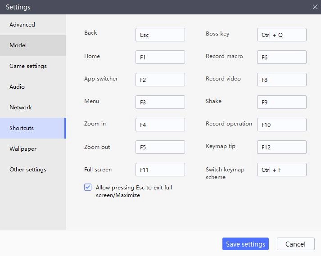Click the Keymap tip label

click(221, 146)
